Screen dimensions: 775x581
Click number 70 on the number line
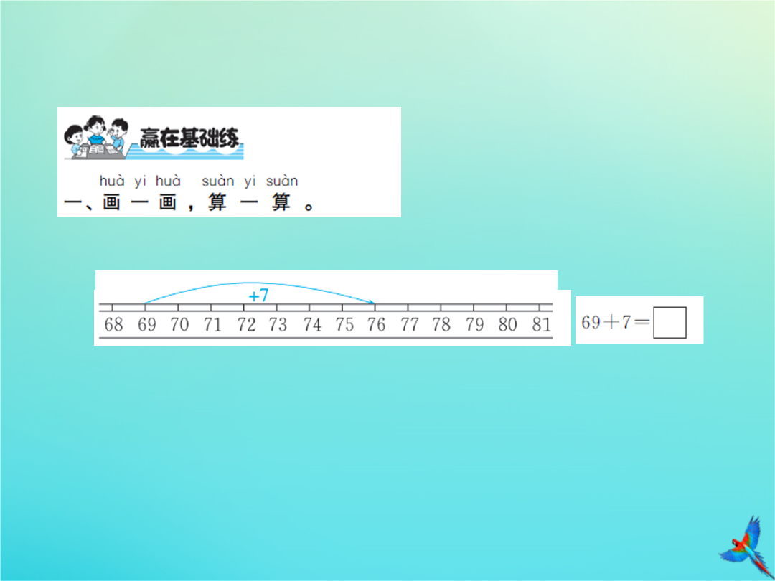[x=179, y=325]
